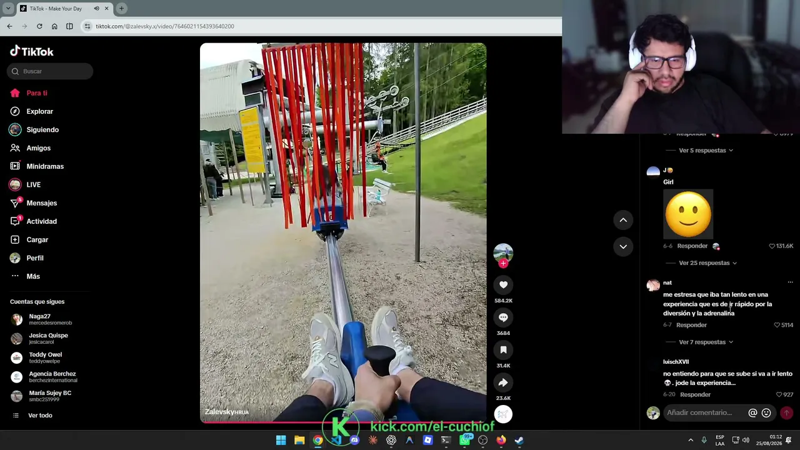The image size is (800, 450).
Task: Open the smiley face image in comment
Action: point(688,214)
